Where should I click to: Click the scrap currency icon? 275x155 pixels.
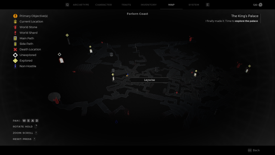click(x=260, y=5)
